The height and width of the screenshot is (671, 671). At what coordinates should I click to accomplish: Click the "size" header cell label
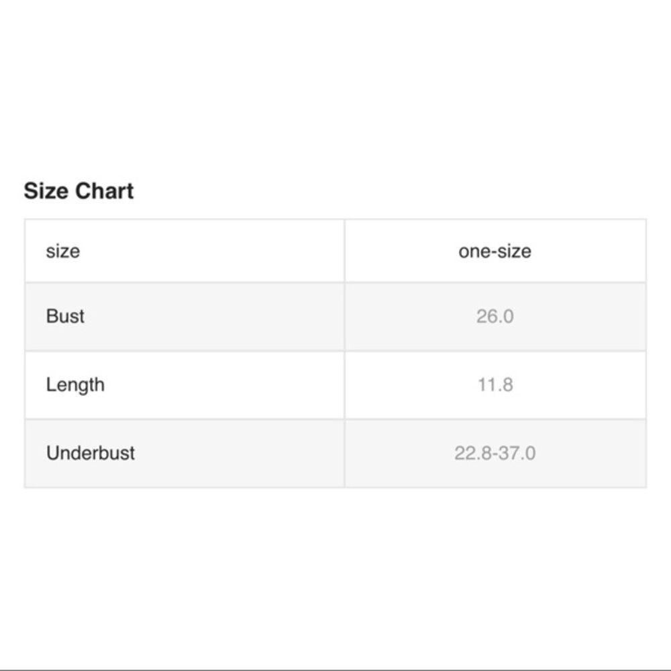(x=63, y=251)
